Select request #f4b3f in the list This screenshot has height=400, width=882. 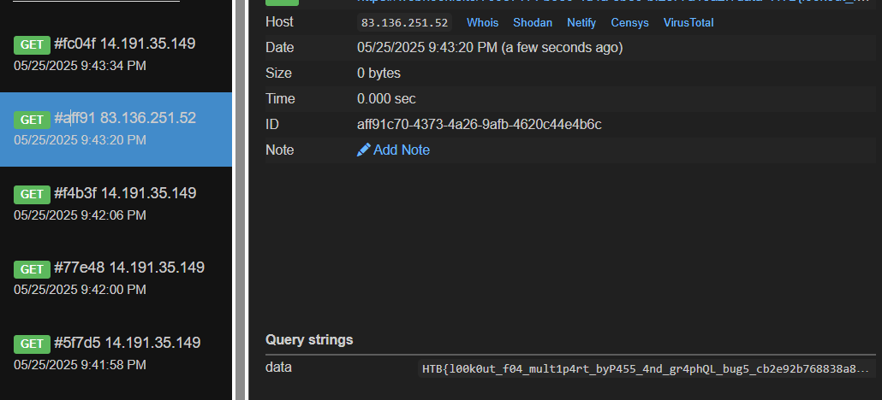point(116,203)
